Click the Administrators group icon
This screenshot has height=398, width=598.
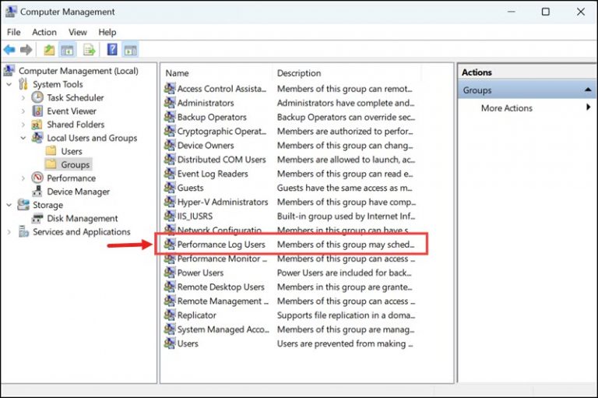(170, 103)
